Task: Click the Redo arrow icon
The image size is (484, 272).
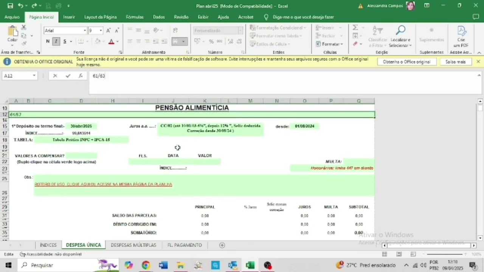Action: click(34, 6)
